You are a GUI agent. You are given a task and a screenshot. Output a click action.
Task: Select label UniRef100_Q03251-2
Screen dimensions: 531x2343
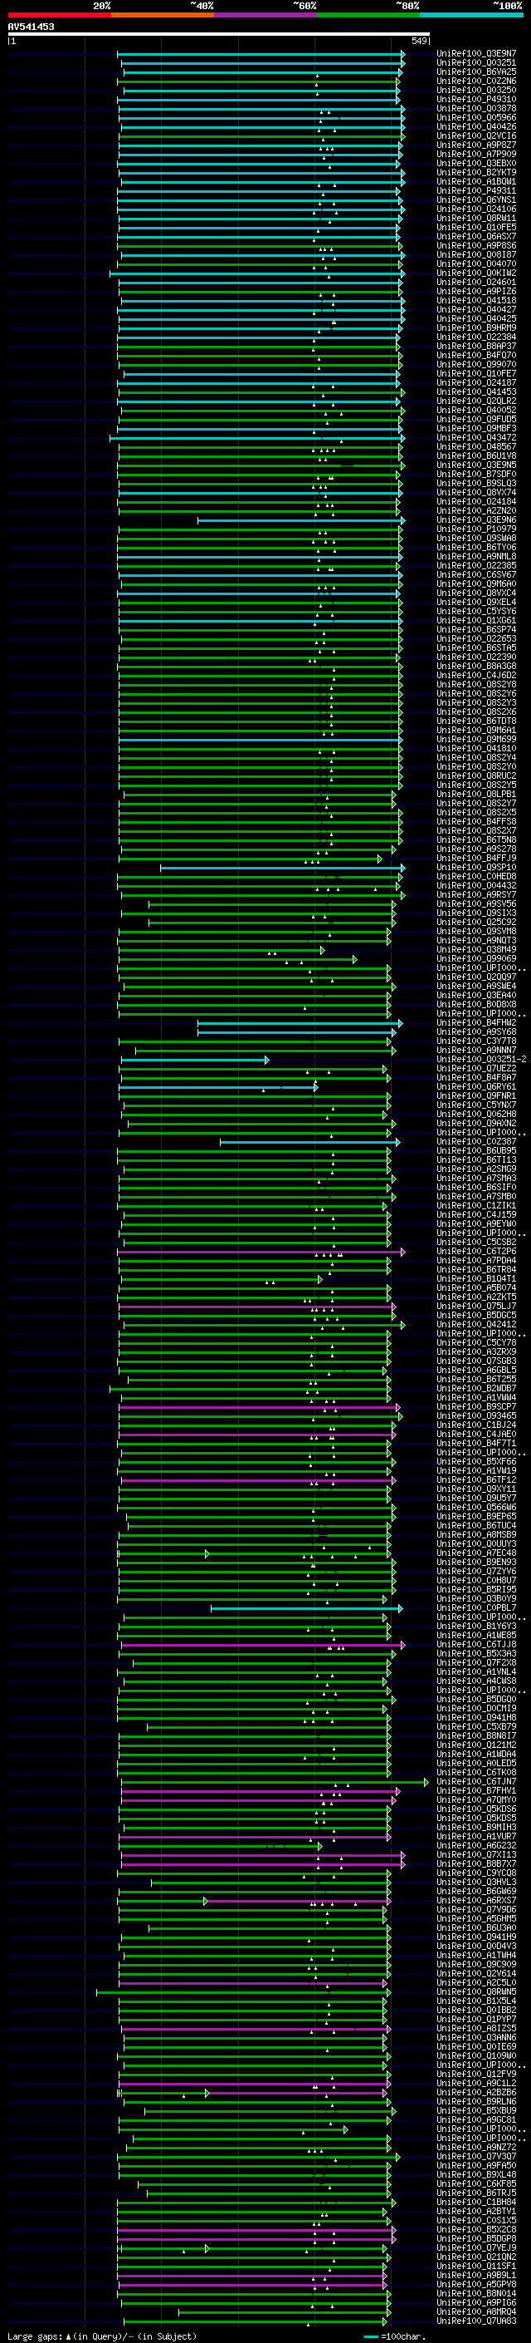click(481, 1060)
